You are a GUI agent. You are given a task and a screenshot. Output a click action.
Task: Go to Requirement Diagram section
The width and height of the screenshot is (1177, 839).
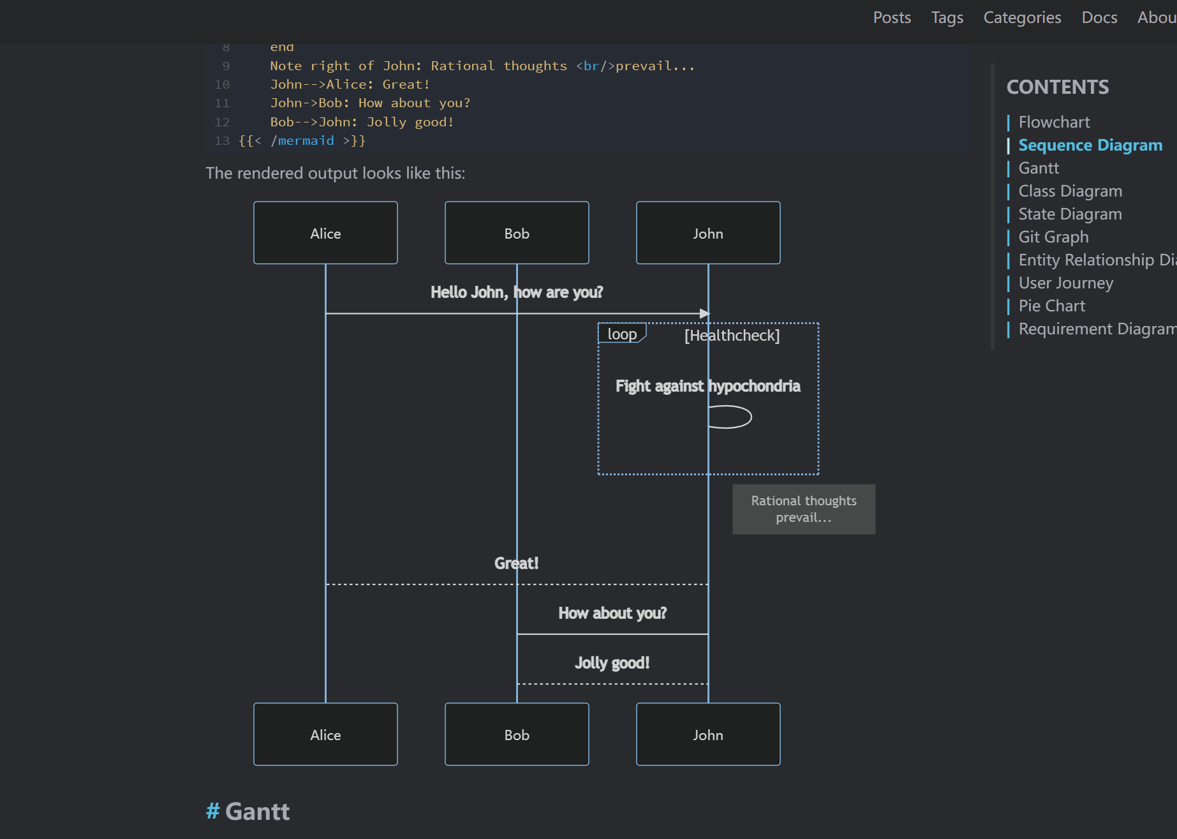(x=1097, y=329)
